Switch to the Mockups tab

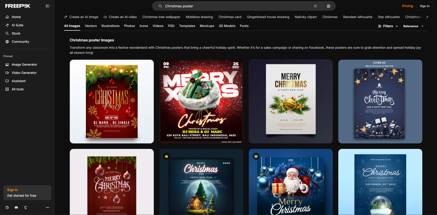(207, 26)
